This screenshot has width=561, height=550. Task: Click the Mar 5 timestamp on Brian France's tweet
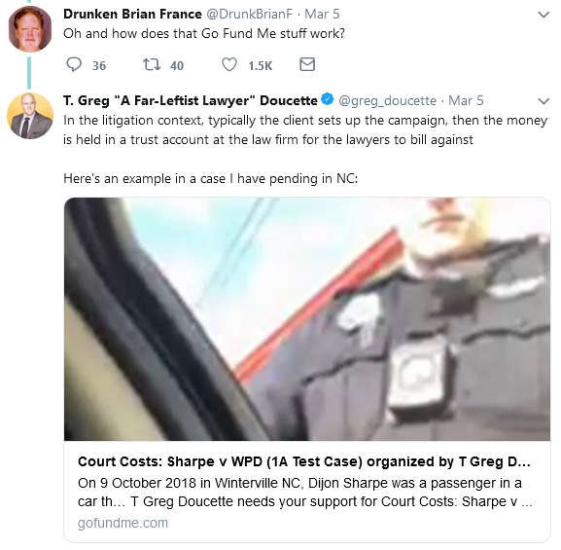click(x=322, y=14)
